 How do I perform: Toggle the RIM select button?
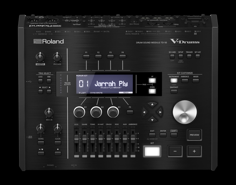(x=49, y=81)
